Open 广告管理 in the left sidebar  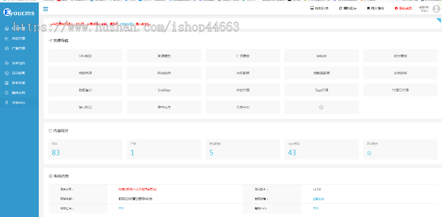pos(18,48)
